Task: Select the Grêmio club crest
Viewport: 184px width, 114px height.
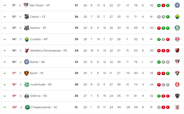Action: pos(27,96)
